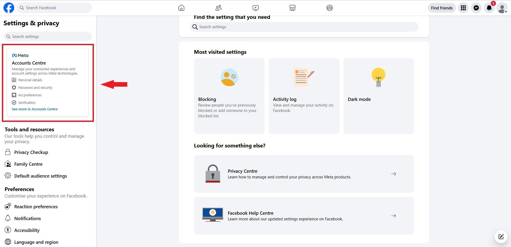Open Privacy Checkup
Viewport: 511px width, 247px height.
31,152
